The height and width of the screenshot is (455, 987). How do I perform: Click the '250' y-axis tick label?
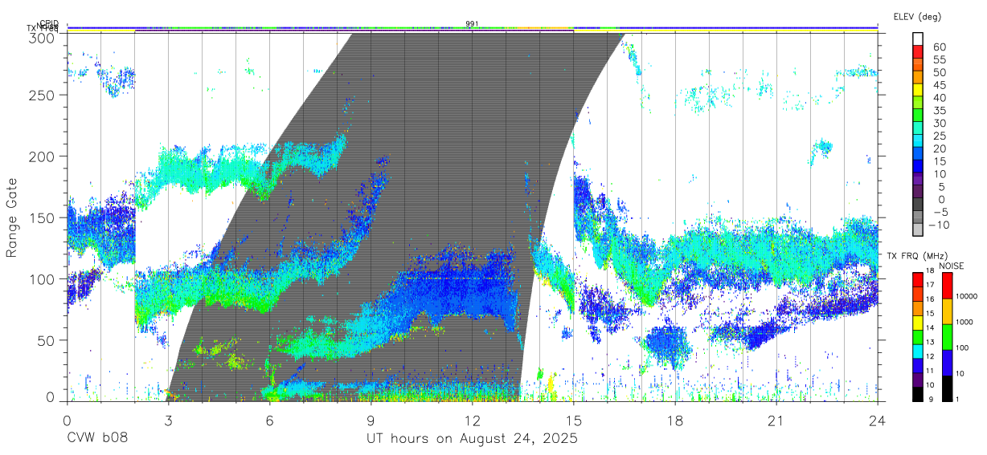[42, 95]
